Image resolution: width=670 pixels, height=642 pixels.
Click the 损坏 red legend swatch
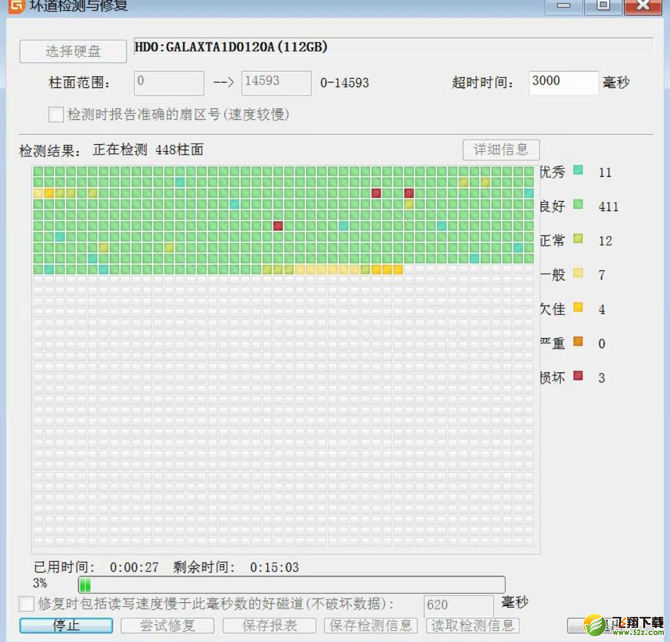point(578,375)
